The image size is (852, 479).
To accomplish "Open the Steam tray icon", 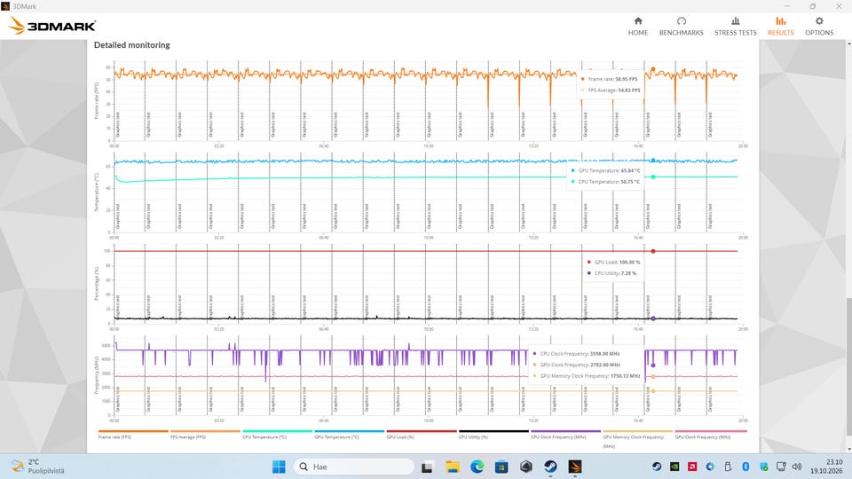I will tap(657, 467).
